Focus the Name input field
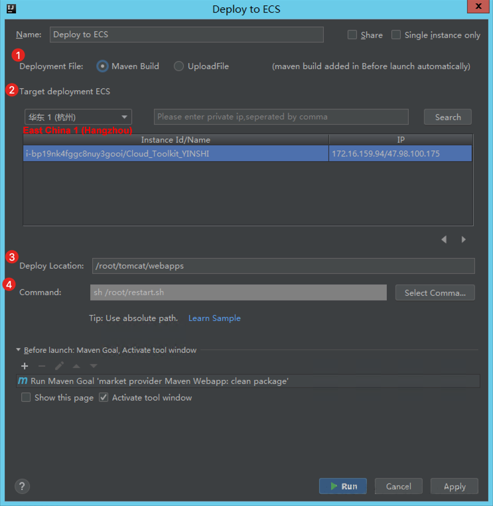 [x=186, y=34]
